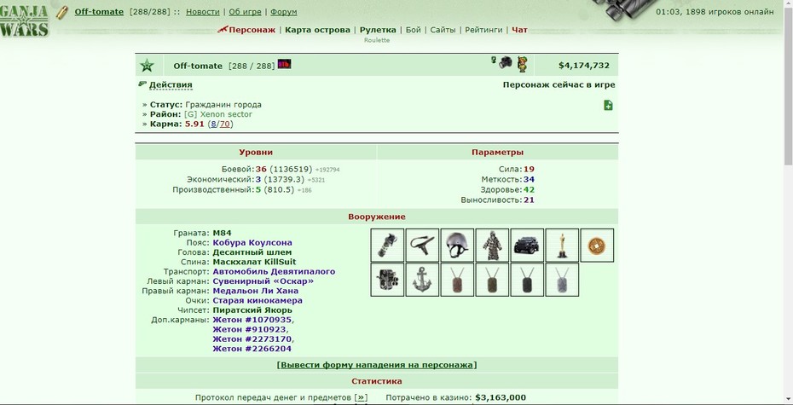Open the first dog tag thumbnail

(457, 279)
